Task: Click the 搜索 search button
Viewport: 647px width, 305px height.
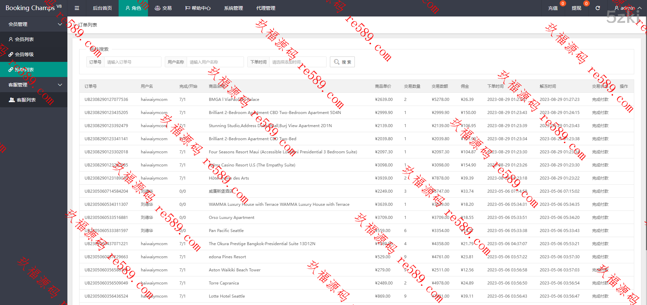Action: (x=342, y=62)
